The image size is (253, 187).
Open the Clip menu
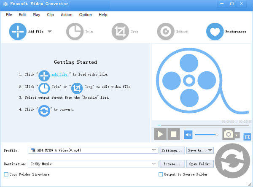pos(50,15)
